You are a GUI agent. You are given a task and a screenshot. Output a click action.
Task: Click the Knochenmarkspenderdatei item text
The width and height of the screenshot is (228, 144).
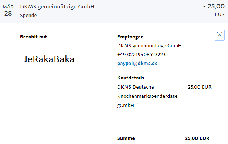(148, 96)
